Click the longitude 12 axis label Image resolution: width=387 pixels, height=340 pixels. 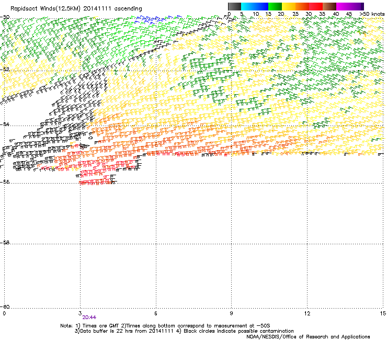coord(307,313)
